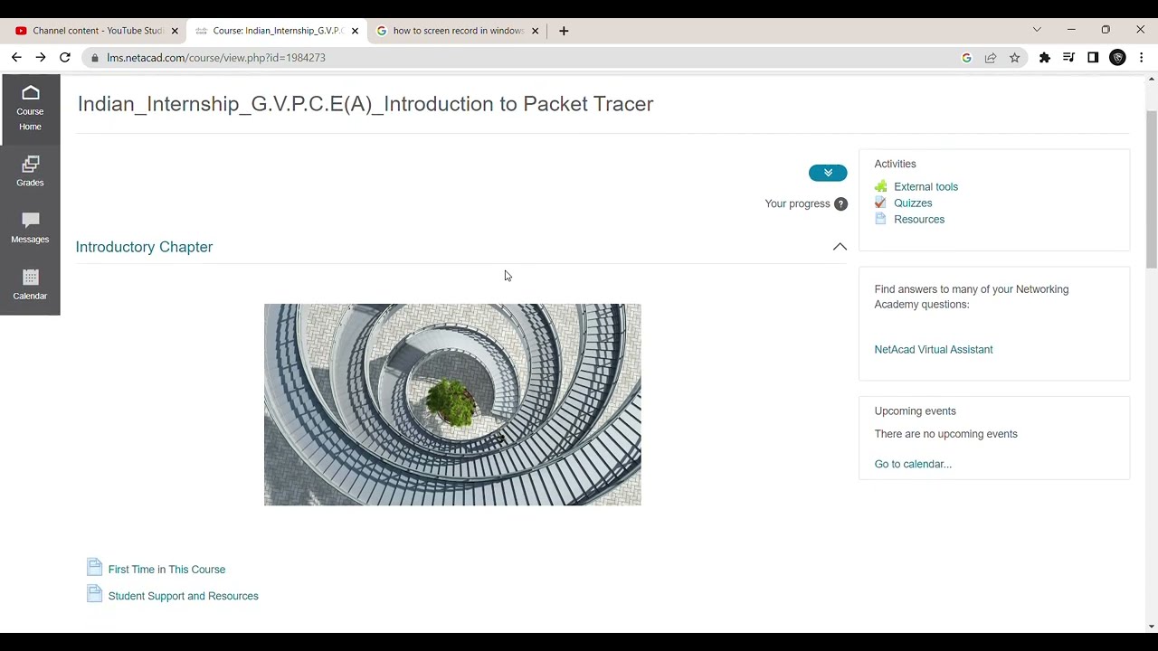Click the spiral staircase image
Image resolution: width=1158 pixels, height=651 pixels.
(452, 404)
